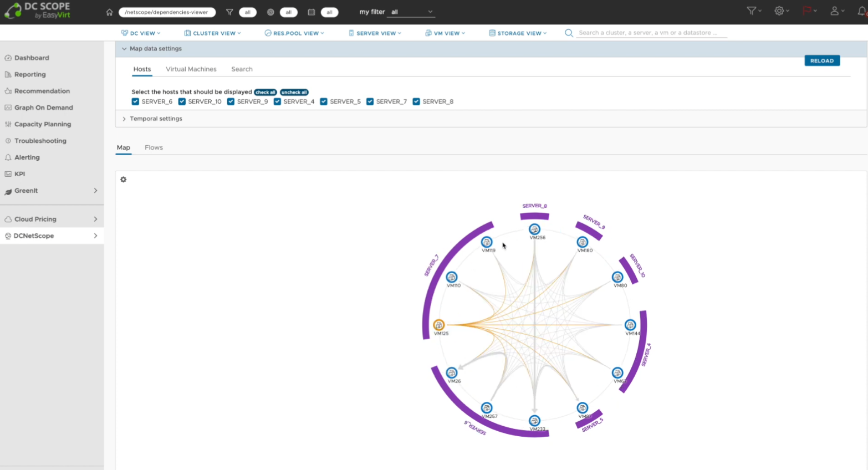Open the Server View dropdown menu
This screenshot has width=868, height=470.
click(x=375, y=33)
